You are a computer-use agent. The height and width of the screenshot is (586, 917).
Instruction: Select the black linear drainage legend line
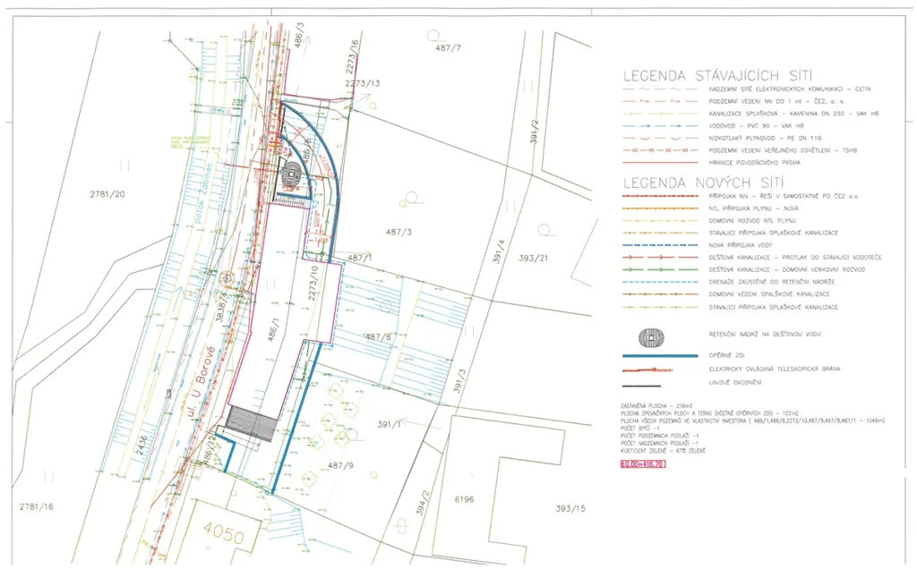click(641, 386)
